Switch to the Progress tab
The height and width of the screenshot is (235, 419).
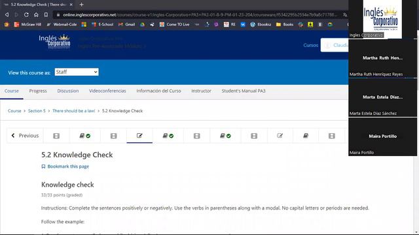38,91
